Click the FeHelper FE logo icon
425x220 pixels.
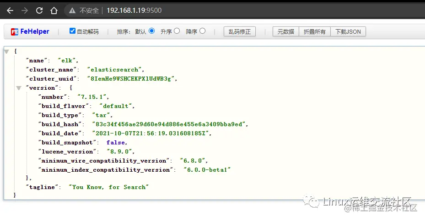point(15,32)
